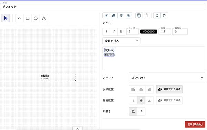Screen dimensions: 207x130
Task: Align text right horizontally
Action: click(149, 89)
